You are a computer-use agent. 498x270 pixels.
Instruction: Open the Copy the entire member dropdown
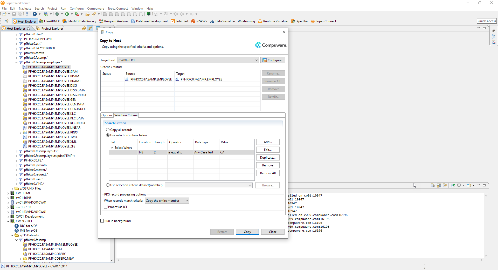pos(186,200)
